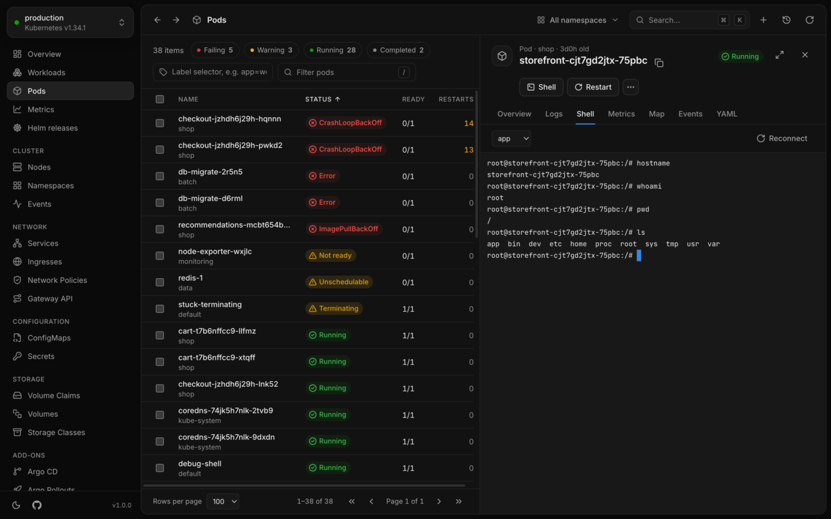Check the redis-1 row checkbox
This screenshot has width=831, height=519.
[160, 282]
